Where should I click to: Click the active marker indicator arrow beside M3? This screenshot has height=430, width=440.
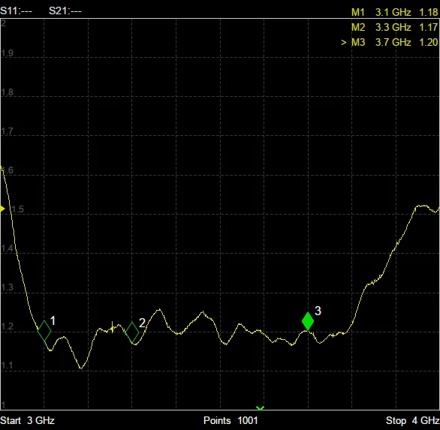click(344, 42)
